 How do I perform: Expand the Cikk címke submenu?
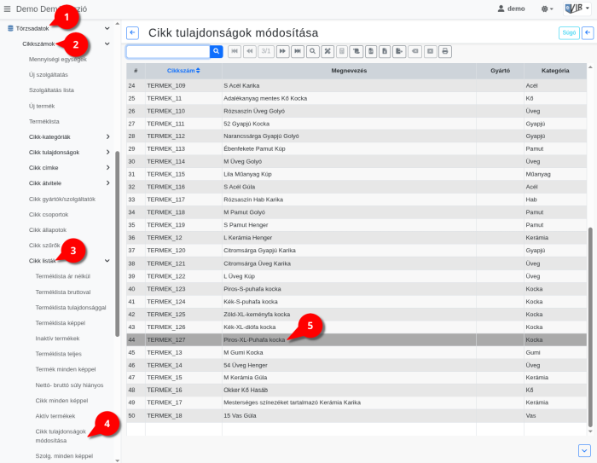point(107,167)
